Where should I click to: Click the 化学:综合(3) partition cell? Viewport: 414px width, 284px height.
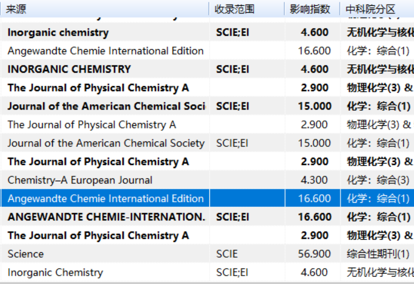click(x=377, y=180)
